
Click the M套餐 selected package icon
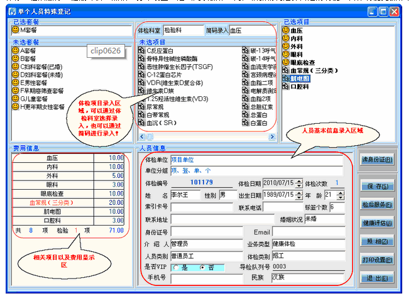point(16,30)
